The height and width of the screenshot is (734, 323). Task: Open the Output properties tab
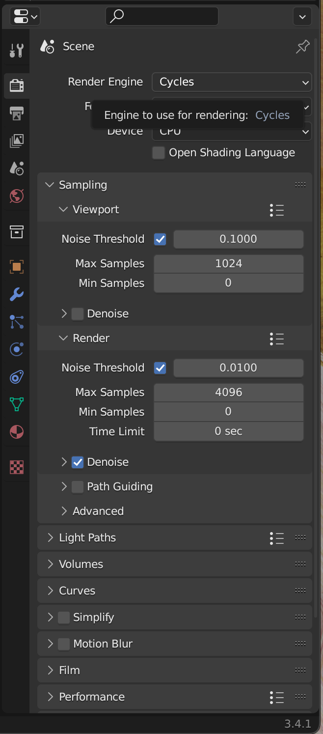16,113
